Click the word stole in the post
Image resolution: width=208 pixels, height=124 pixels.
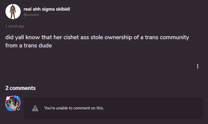[x=97, y=37]
